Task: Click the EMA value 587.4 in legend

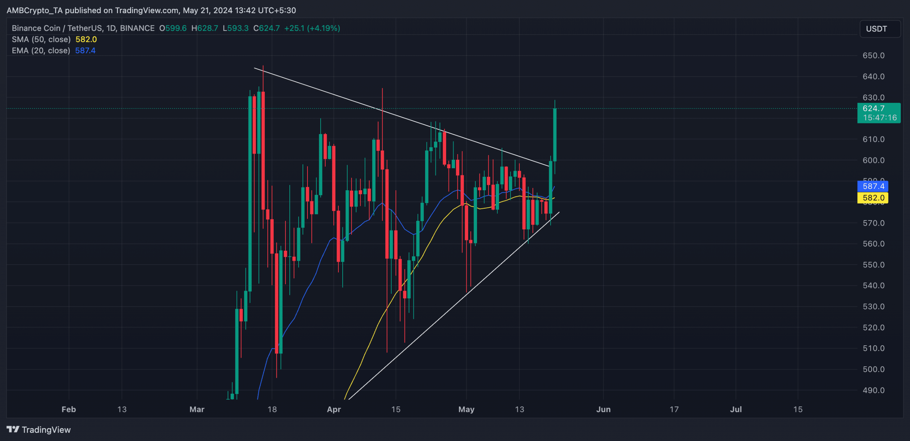Action: pos(85,51)
